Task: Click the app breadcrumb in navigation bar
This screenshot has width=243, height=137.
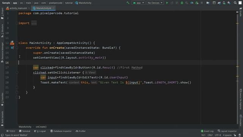Action: point(15,3)
